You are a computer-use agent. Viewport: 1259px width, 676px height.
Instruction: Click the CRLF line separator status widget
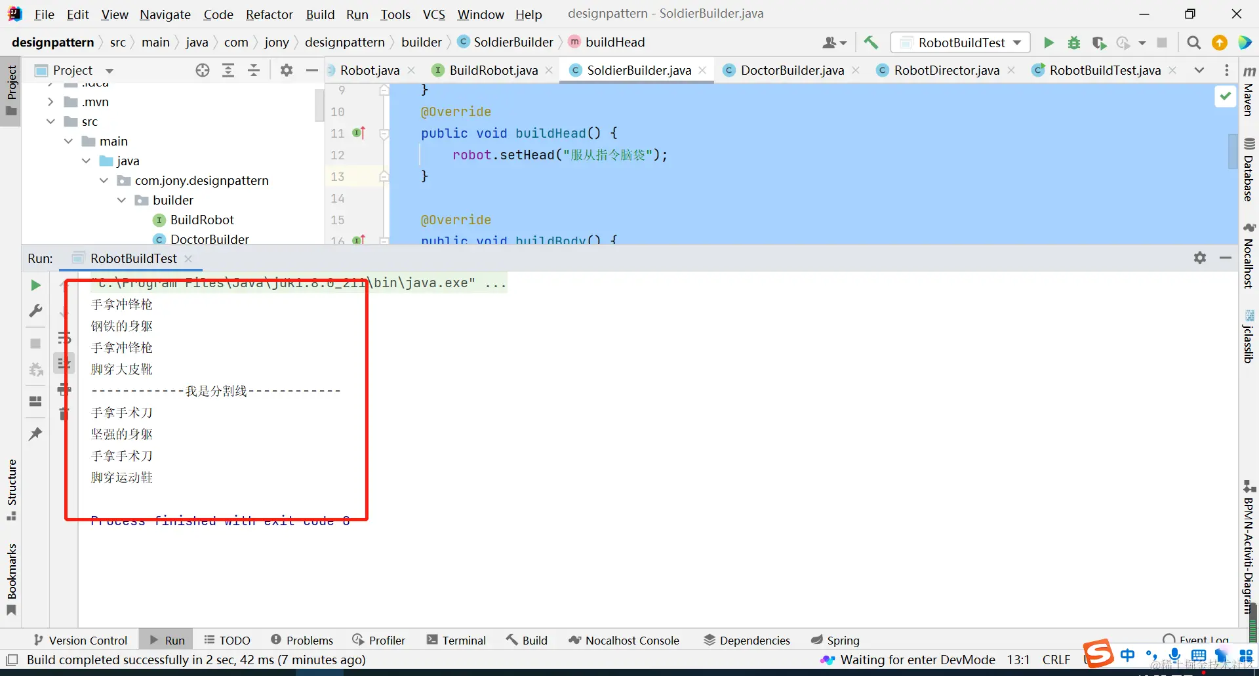click(1056, 660)
